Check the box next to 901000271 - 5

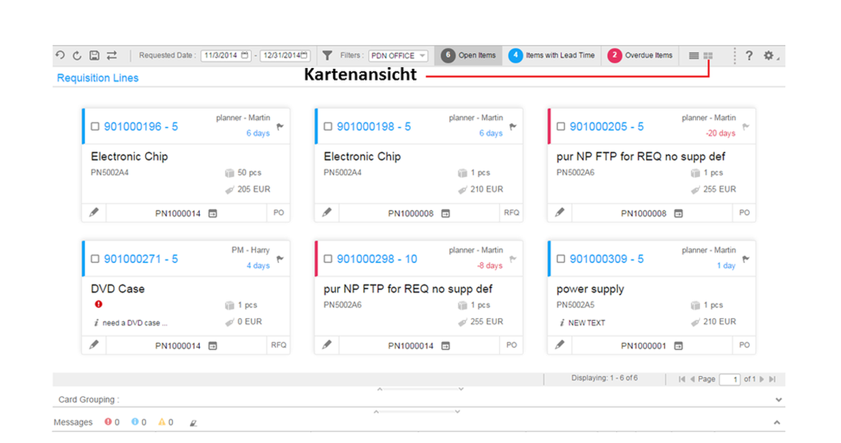(95, 259)
